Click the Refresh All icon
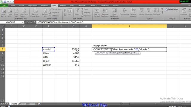 45,12
